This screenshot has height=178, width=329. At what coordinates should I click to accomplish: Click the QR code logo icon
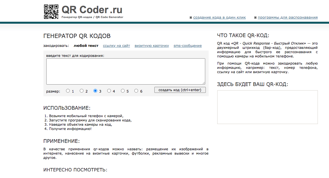point(51,12)
